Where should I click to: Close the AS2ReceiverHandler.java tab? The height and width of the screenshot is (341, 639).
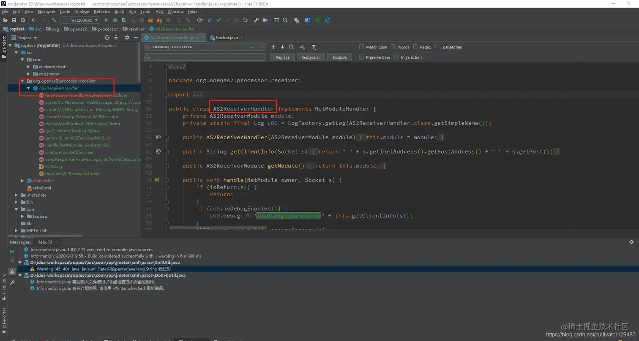[x=202, y=38]
